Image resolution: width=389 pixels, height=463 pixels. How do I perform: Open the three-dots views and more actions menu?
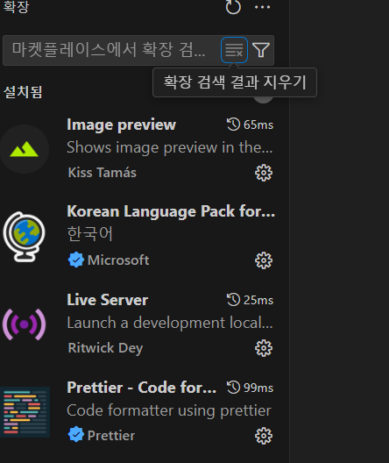(x=262, y=7)
